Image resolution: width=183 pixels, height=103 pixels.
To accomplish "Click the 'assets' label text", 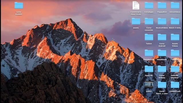I will [136, 28].
